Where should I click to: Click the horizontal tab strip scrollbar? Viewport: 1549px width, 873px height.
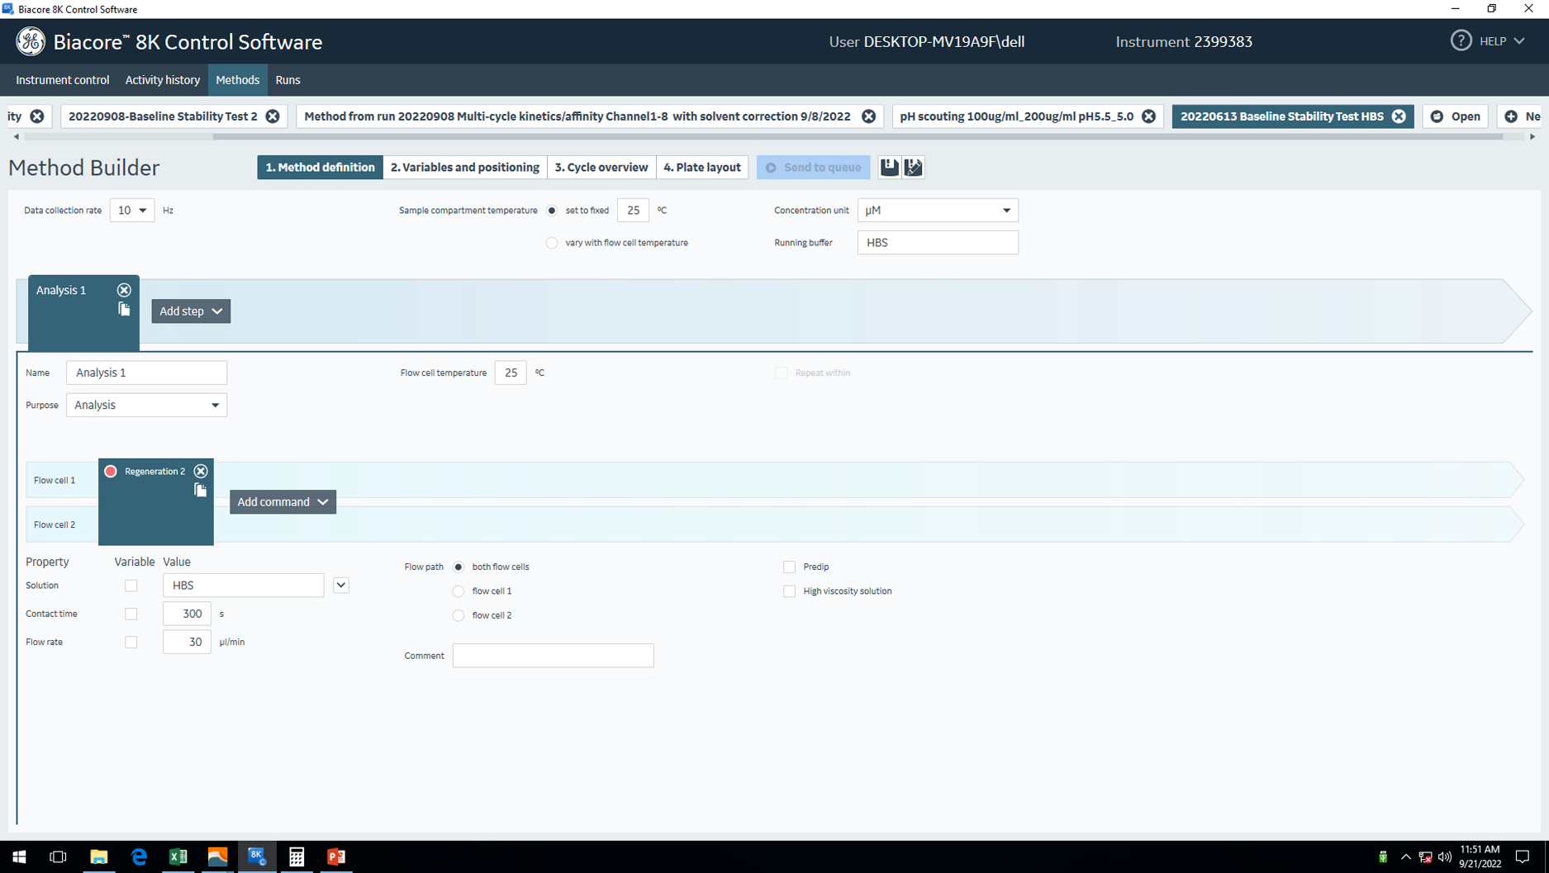(x=856, y=137)
